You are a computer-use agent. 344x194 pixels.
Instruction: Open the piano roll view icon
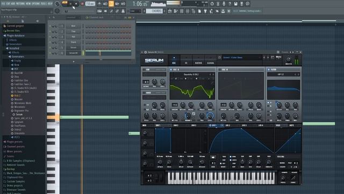(x=176, y=11)
